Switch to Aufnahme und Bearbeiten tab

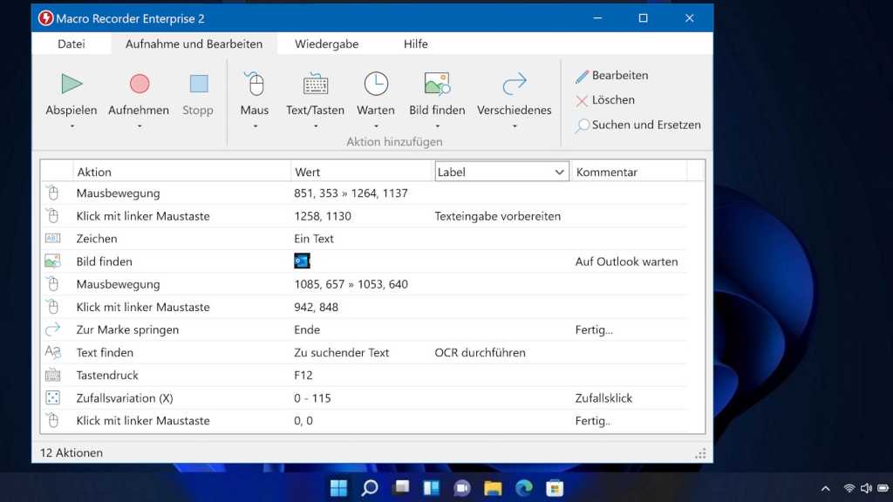tap(194, 44)
